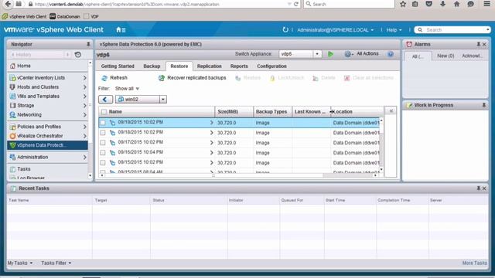495x278 pixels.
Task: Click Recover replicated backups icon
Action: click(x=162, y=78)
